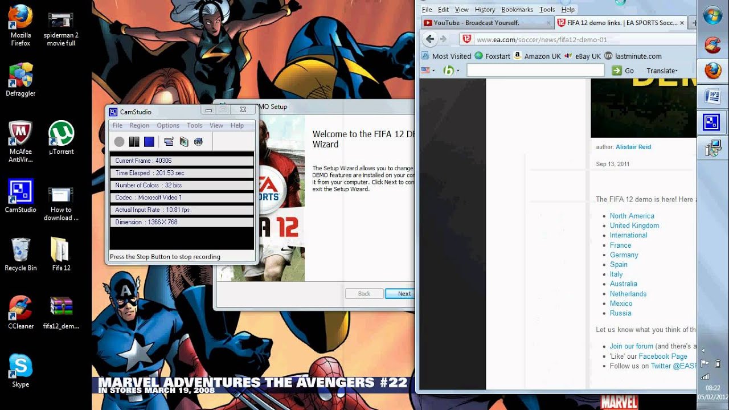Image resolution: width=729 pixels, height=410 pixels.
Task: Open Firefox File menu
Action: [x=427, y=10]
